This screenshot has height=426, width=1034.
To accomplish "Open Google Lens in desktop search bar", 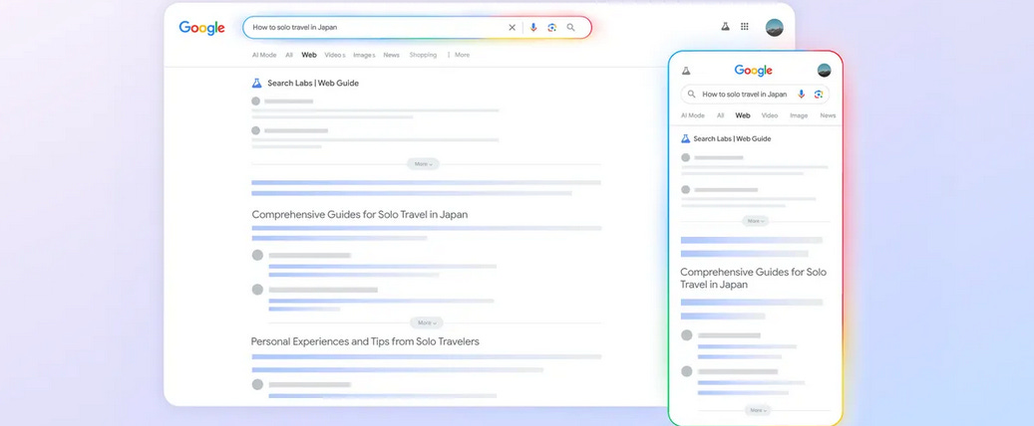I will click(552, 28).
